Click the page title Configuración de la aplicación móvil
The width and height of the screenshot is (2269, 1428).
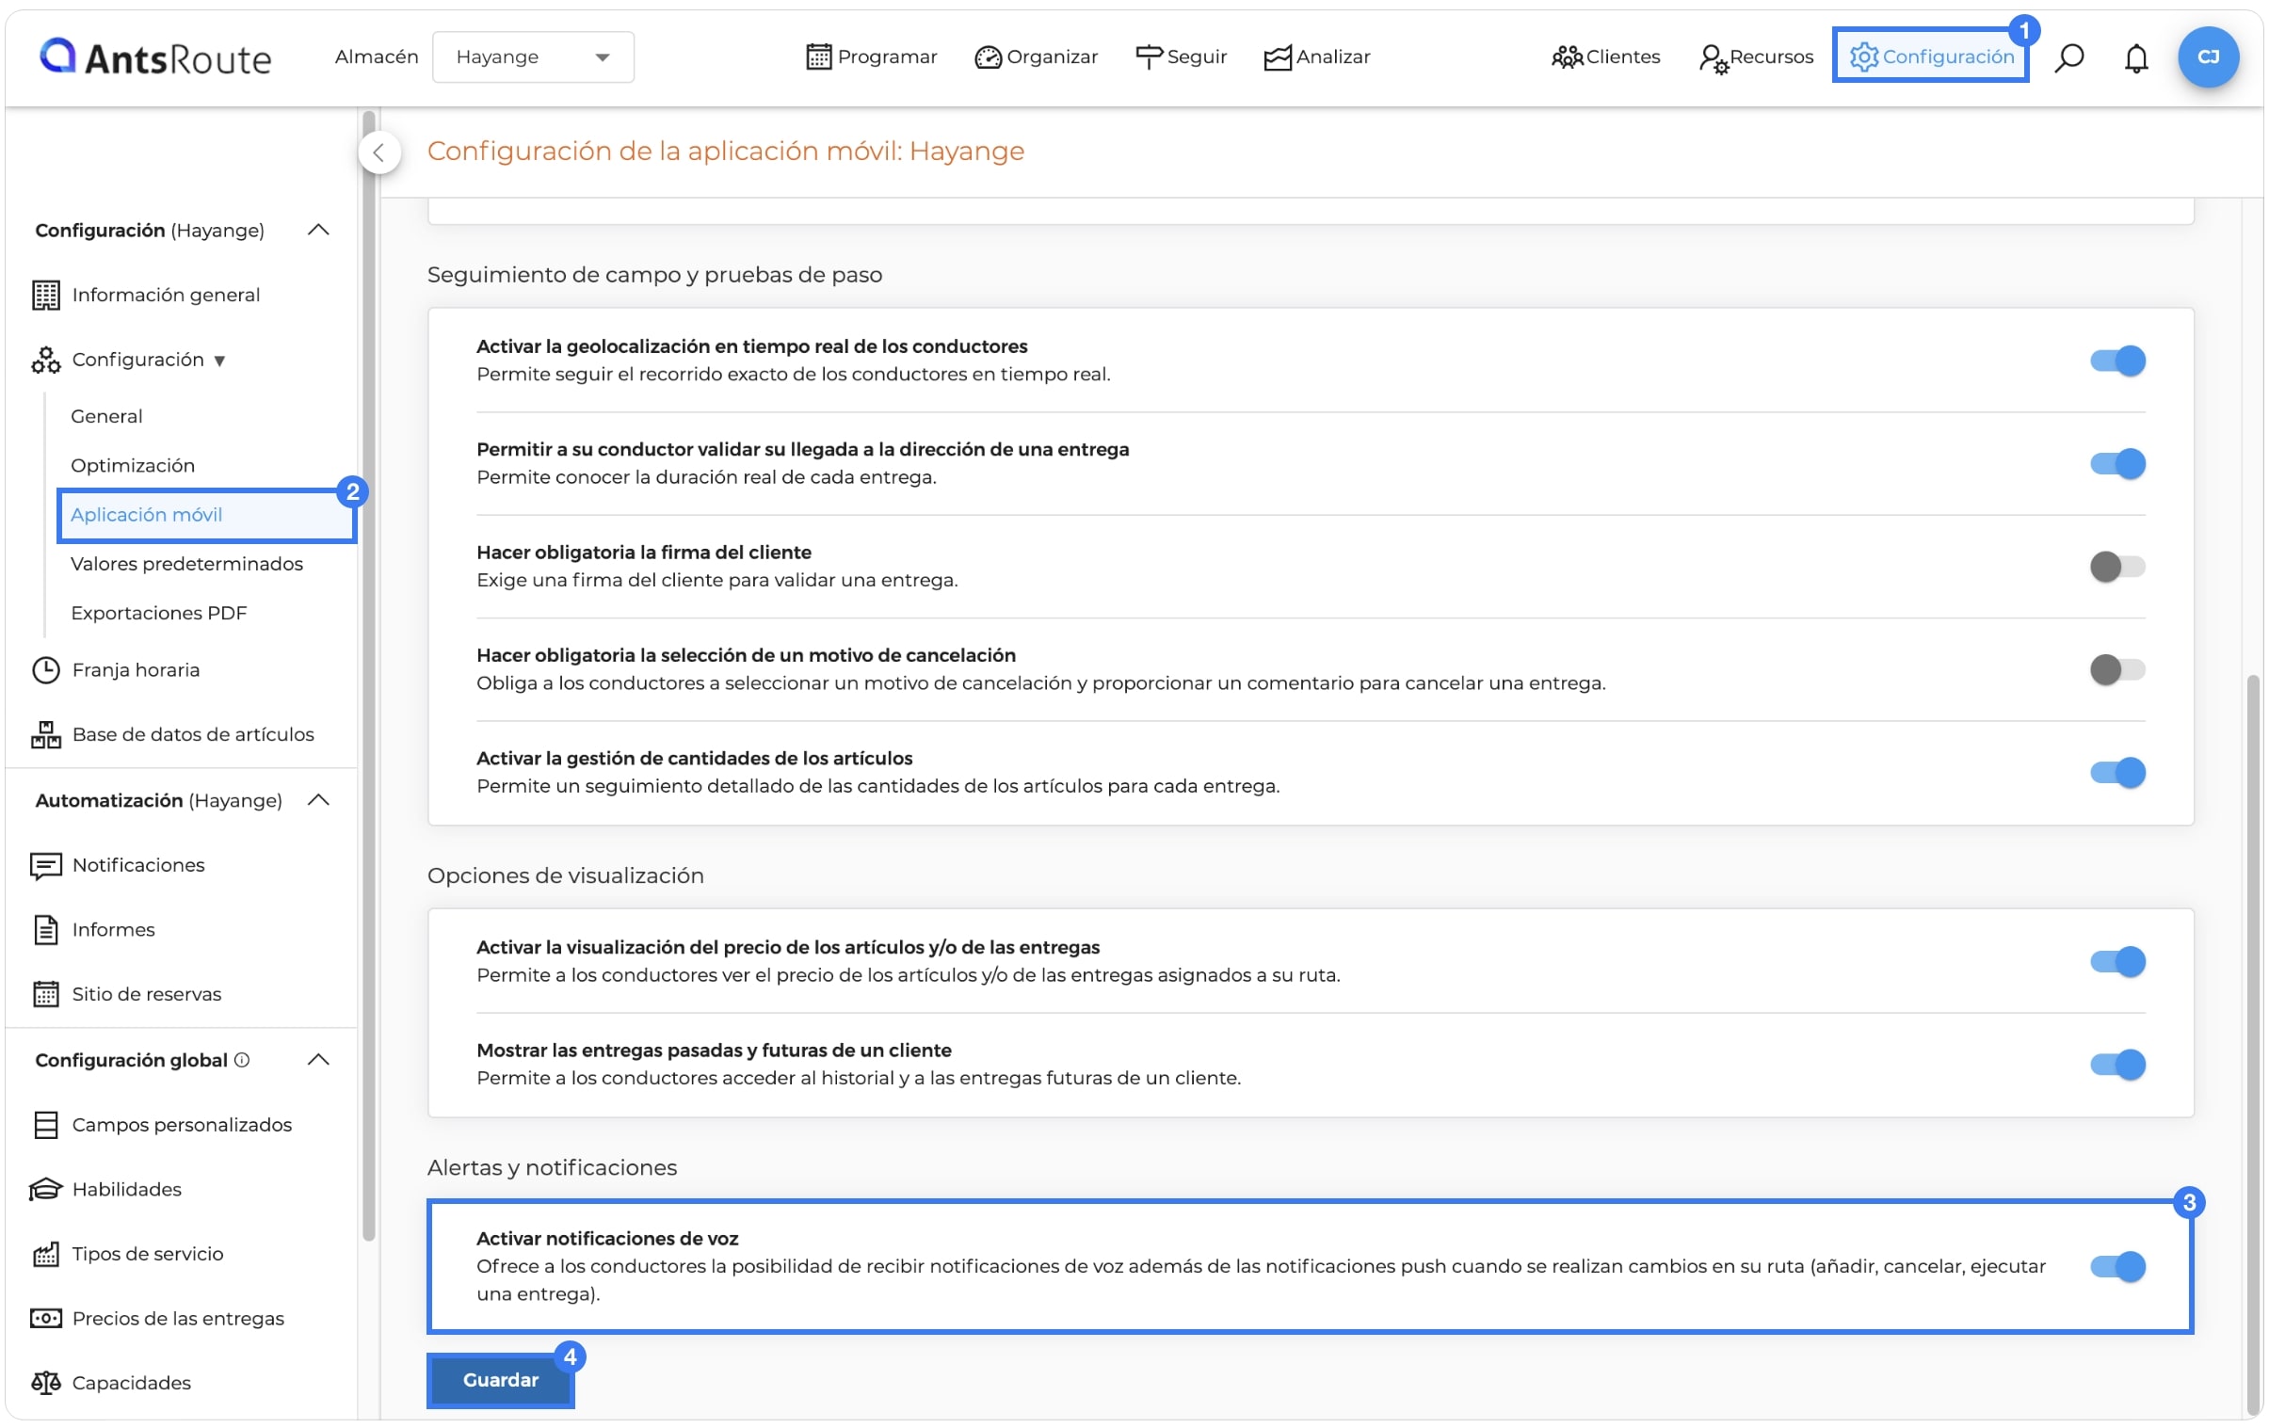pos(726,151)
